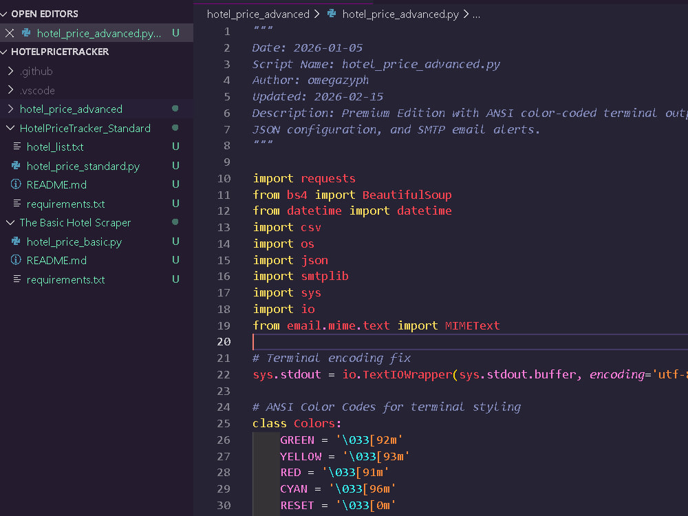Collapse The Basic Hotel Scraper folder
The height and width of the screenshot is (516, 688).
point(10,222)
